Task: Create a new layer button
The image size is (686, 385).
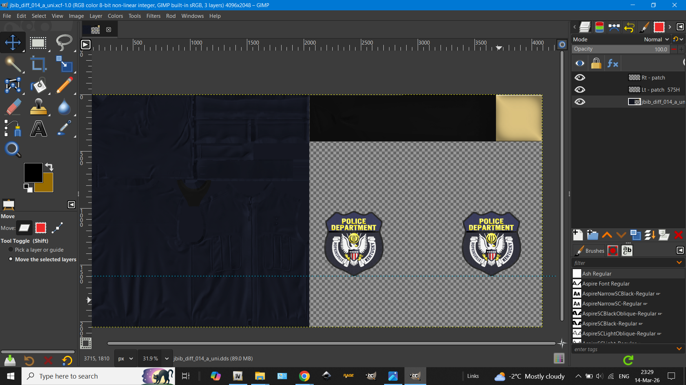Action: click(x=578, y=235)
